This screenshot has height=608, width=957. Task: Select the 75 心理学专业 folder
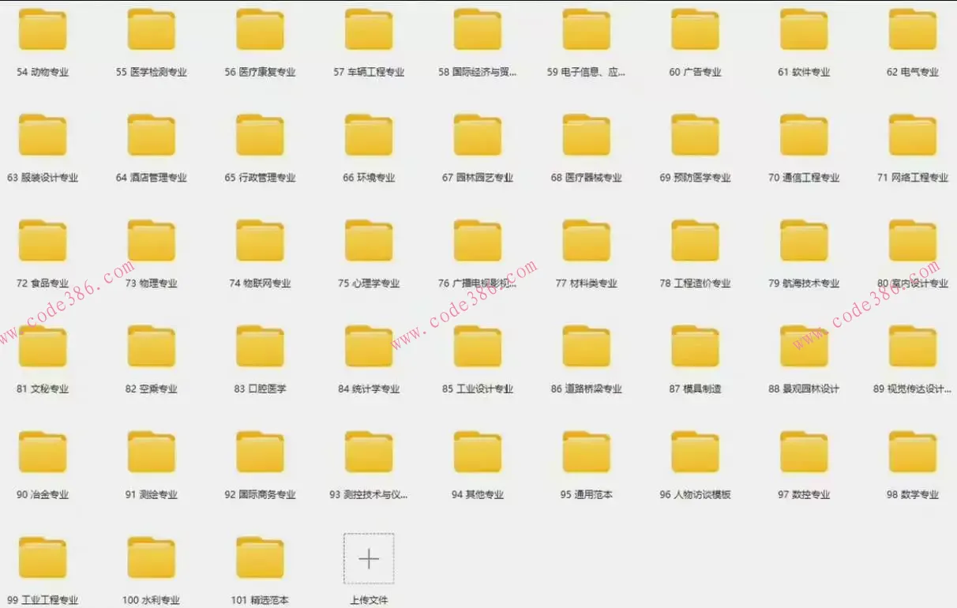368,240
